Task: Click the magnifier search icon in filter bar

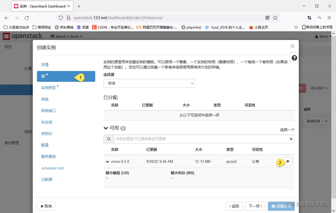Action: (x=109, y=139)
